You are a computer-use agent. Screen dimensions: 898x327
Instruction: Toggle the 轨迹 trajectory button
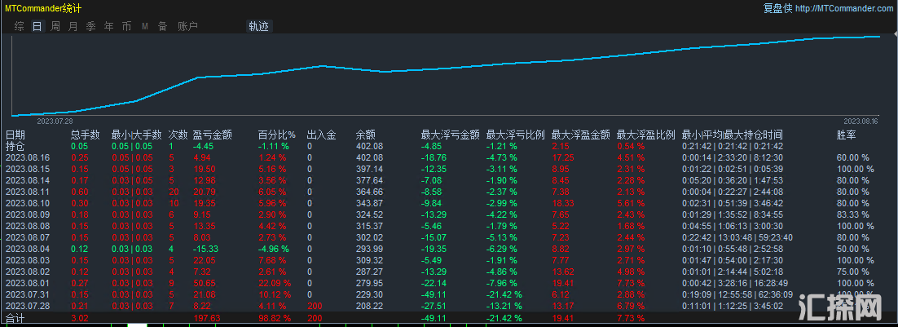click(259, 26)
